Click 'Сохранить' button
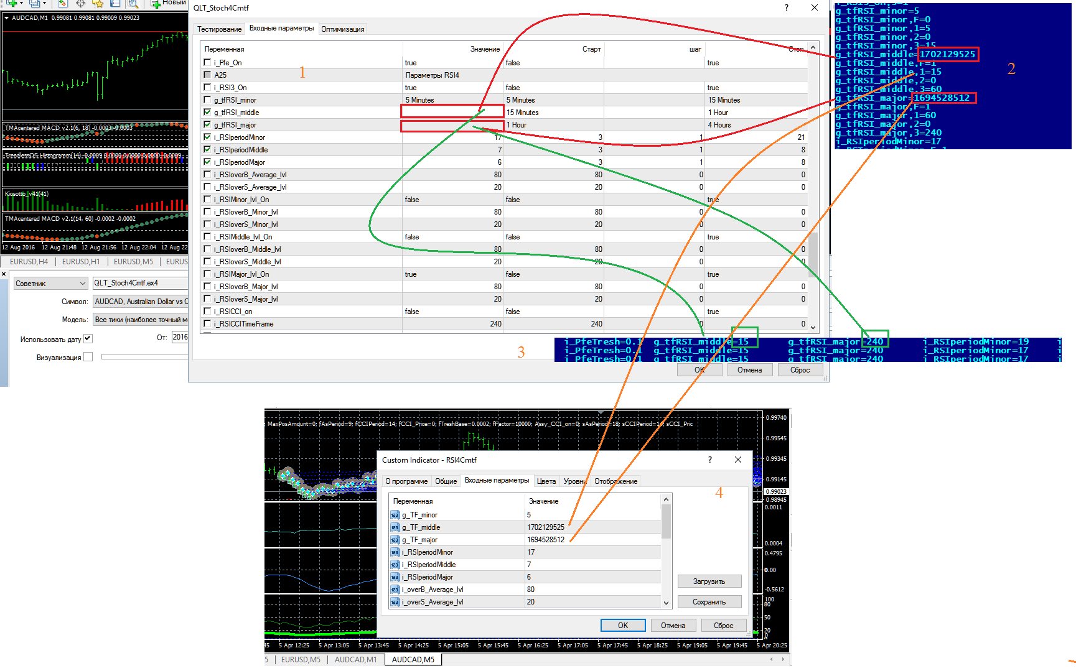1076x671 pixels. (709, 602)
